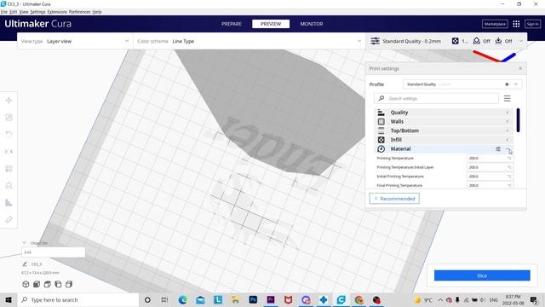Expand the Walls settings category
Screen dimensions: 545x307
[x=445, y=121]
